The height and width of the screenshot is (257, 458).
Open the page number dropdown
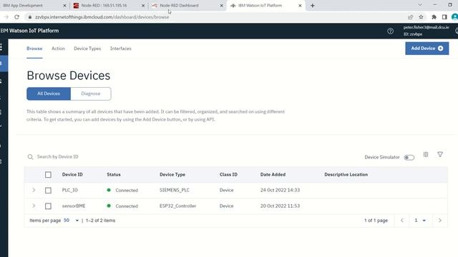420,221
